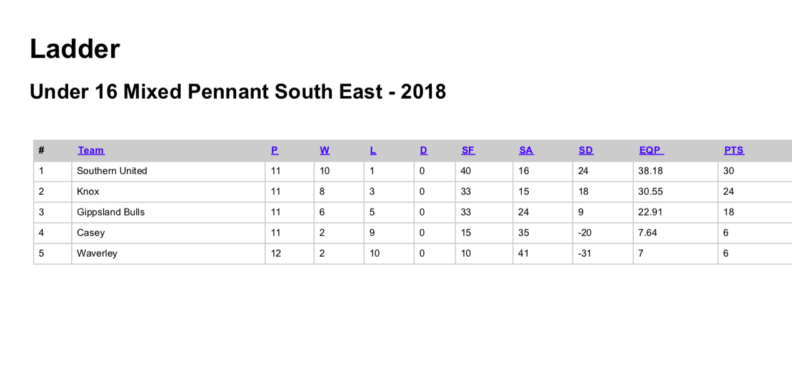Sort by the W wins column
Screen dimensions: 792x376
coord(324,151)
